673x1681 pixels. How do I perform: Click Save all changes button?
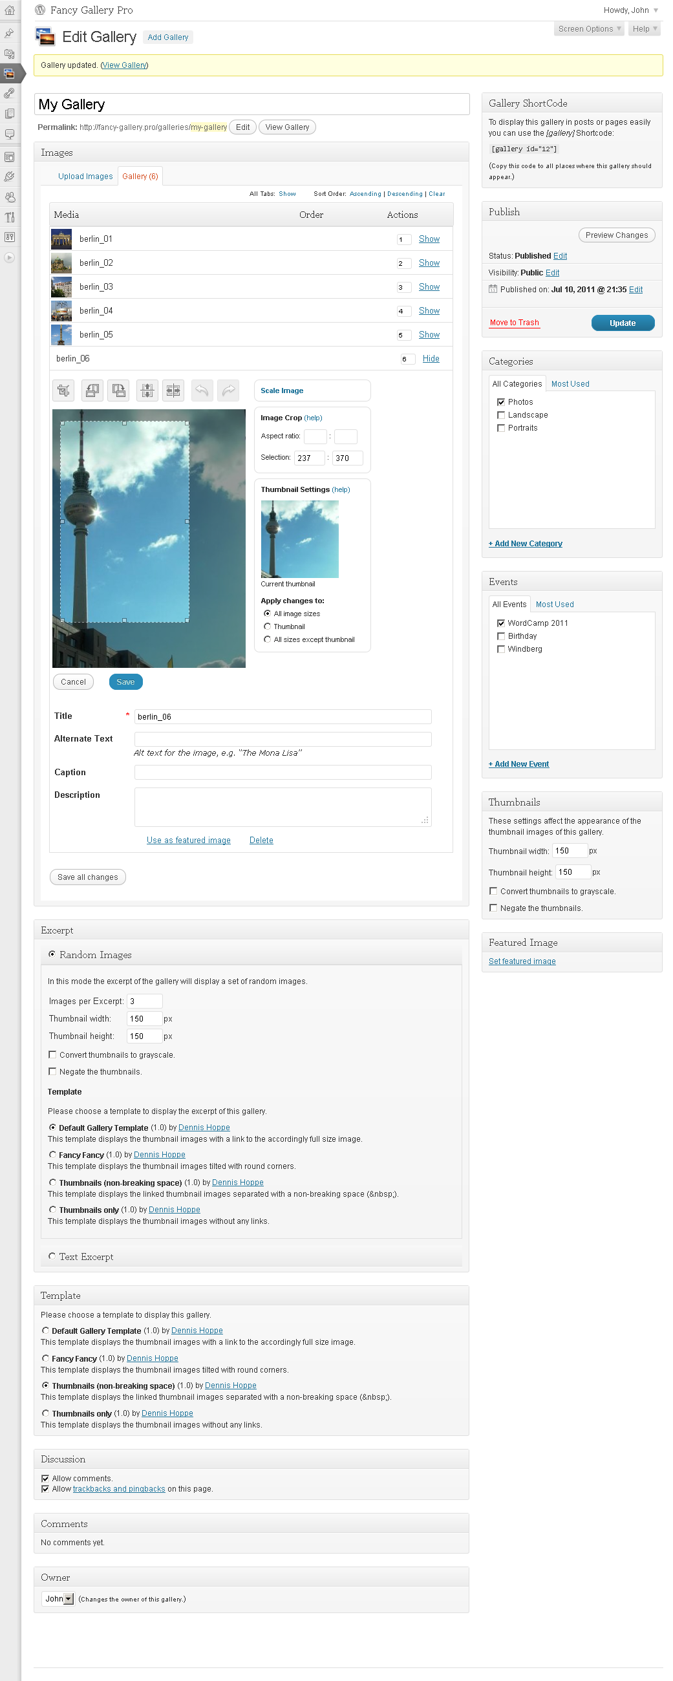87,877
